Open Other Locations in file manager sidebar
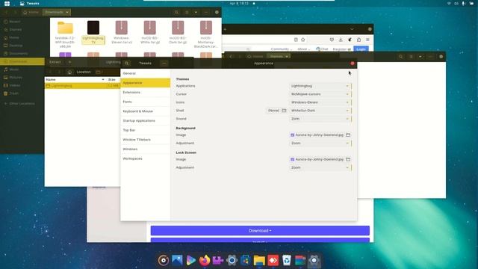Screen dimensions: 478x269 coord(22,104)
